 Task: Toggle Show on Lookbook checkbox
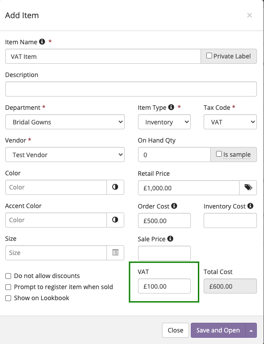click(x=8, y=298)
